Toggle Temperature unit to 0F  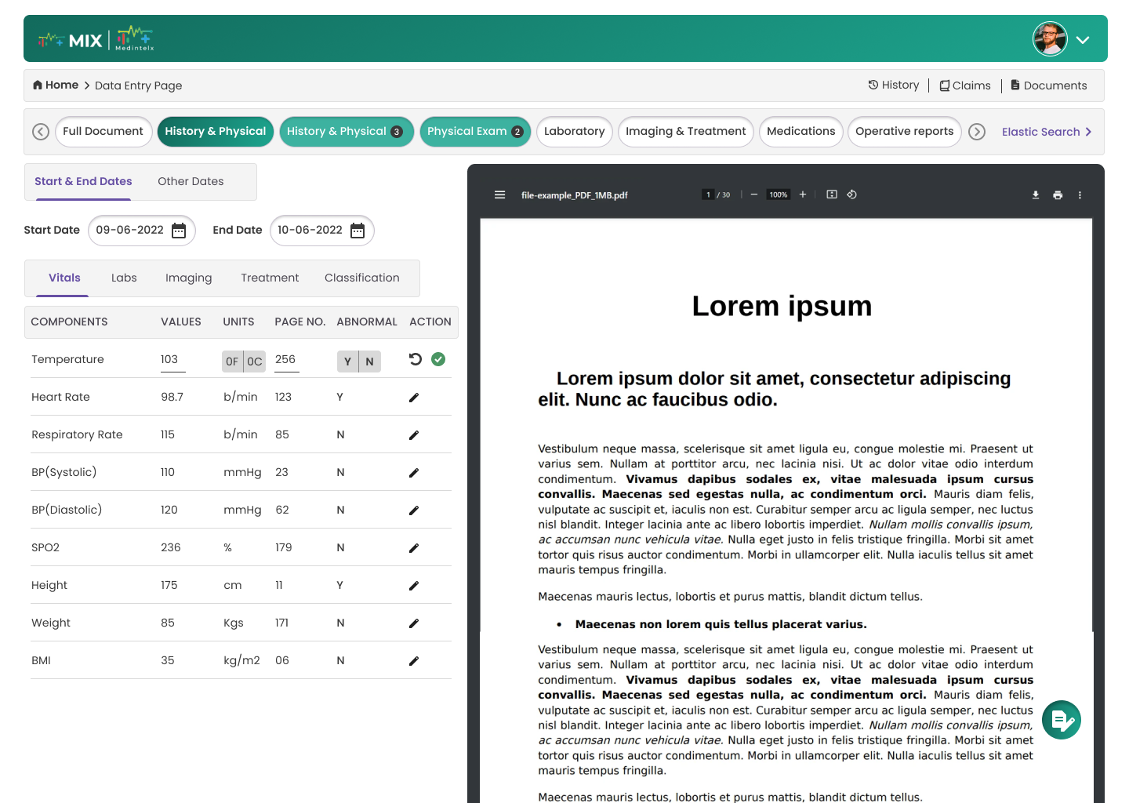[x=232, y=362]
